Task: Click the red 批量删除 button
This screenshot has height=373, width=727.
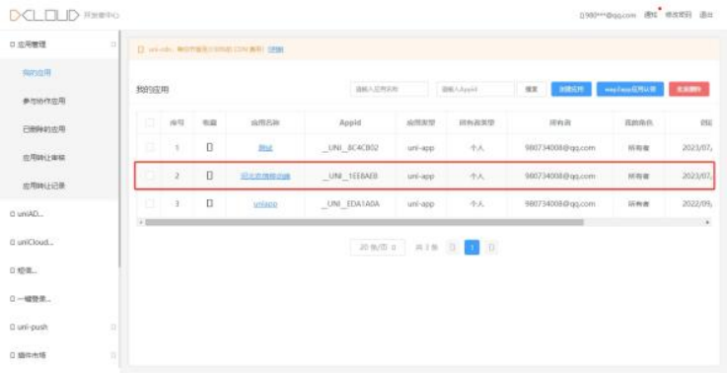Action: pyautogui.click(x=689, y=89)
